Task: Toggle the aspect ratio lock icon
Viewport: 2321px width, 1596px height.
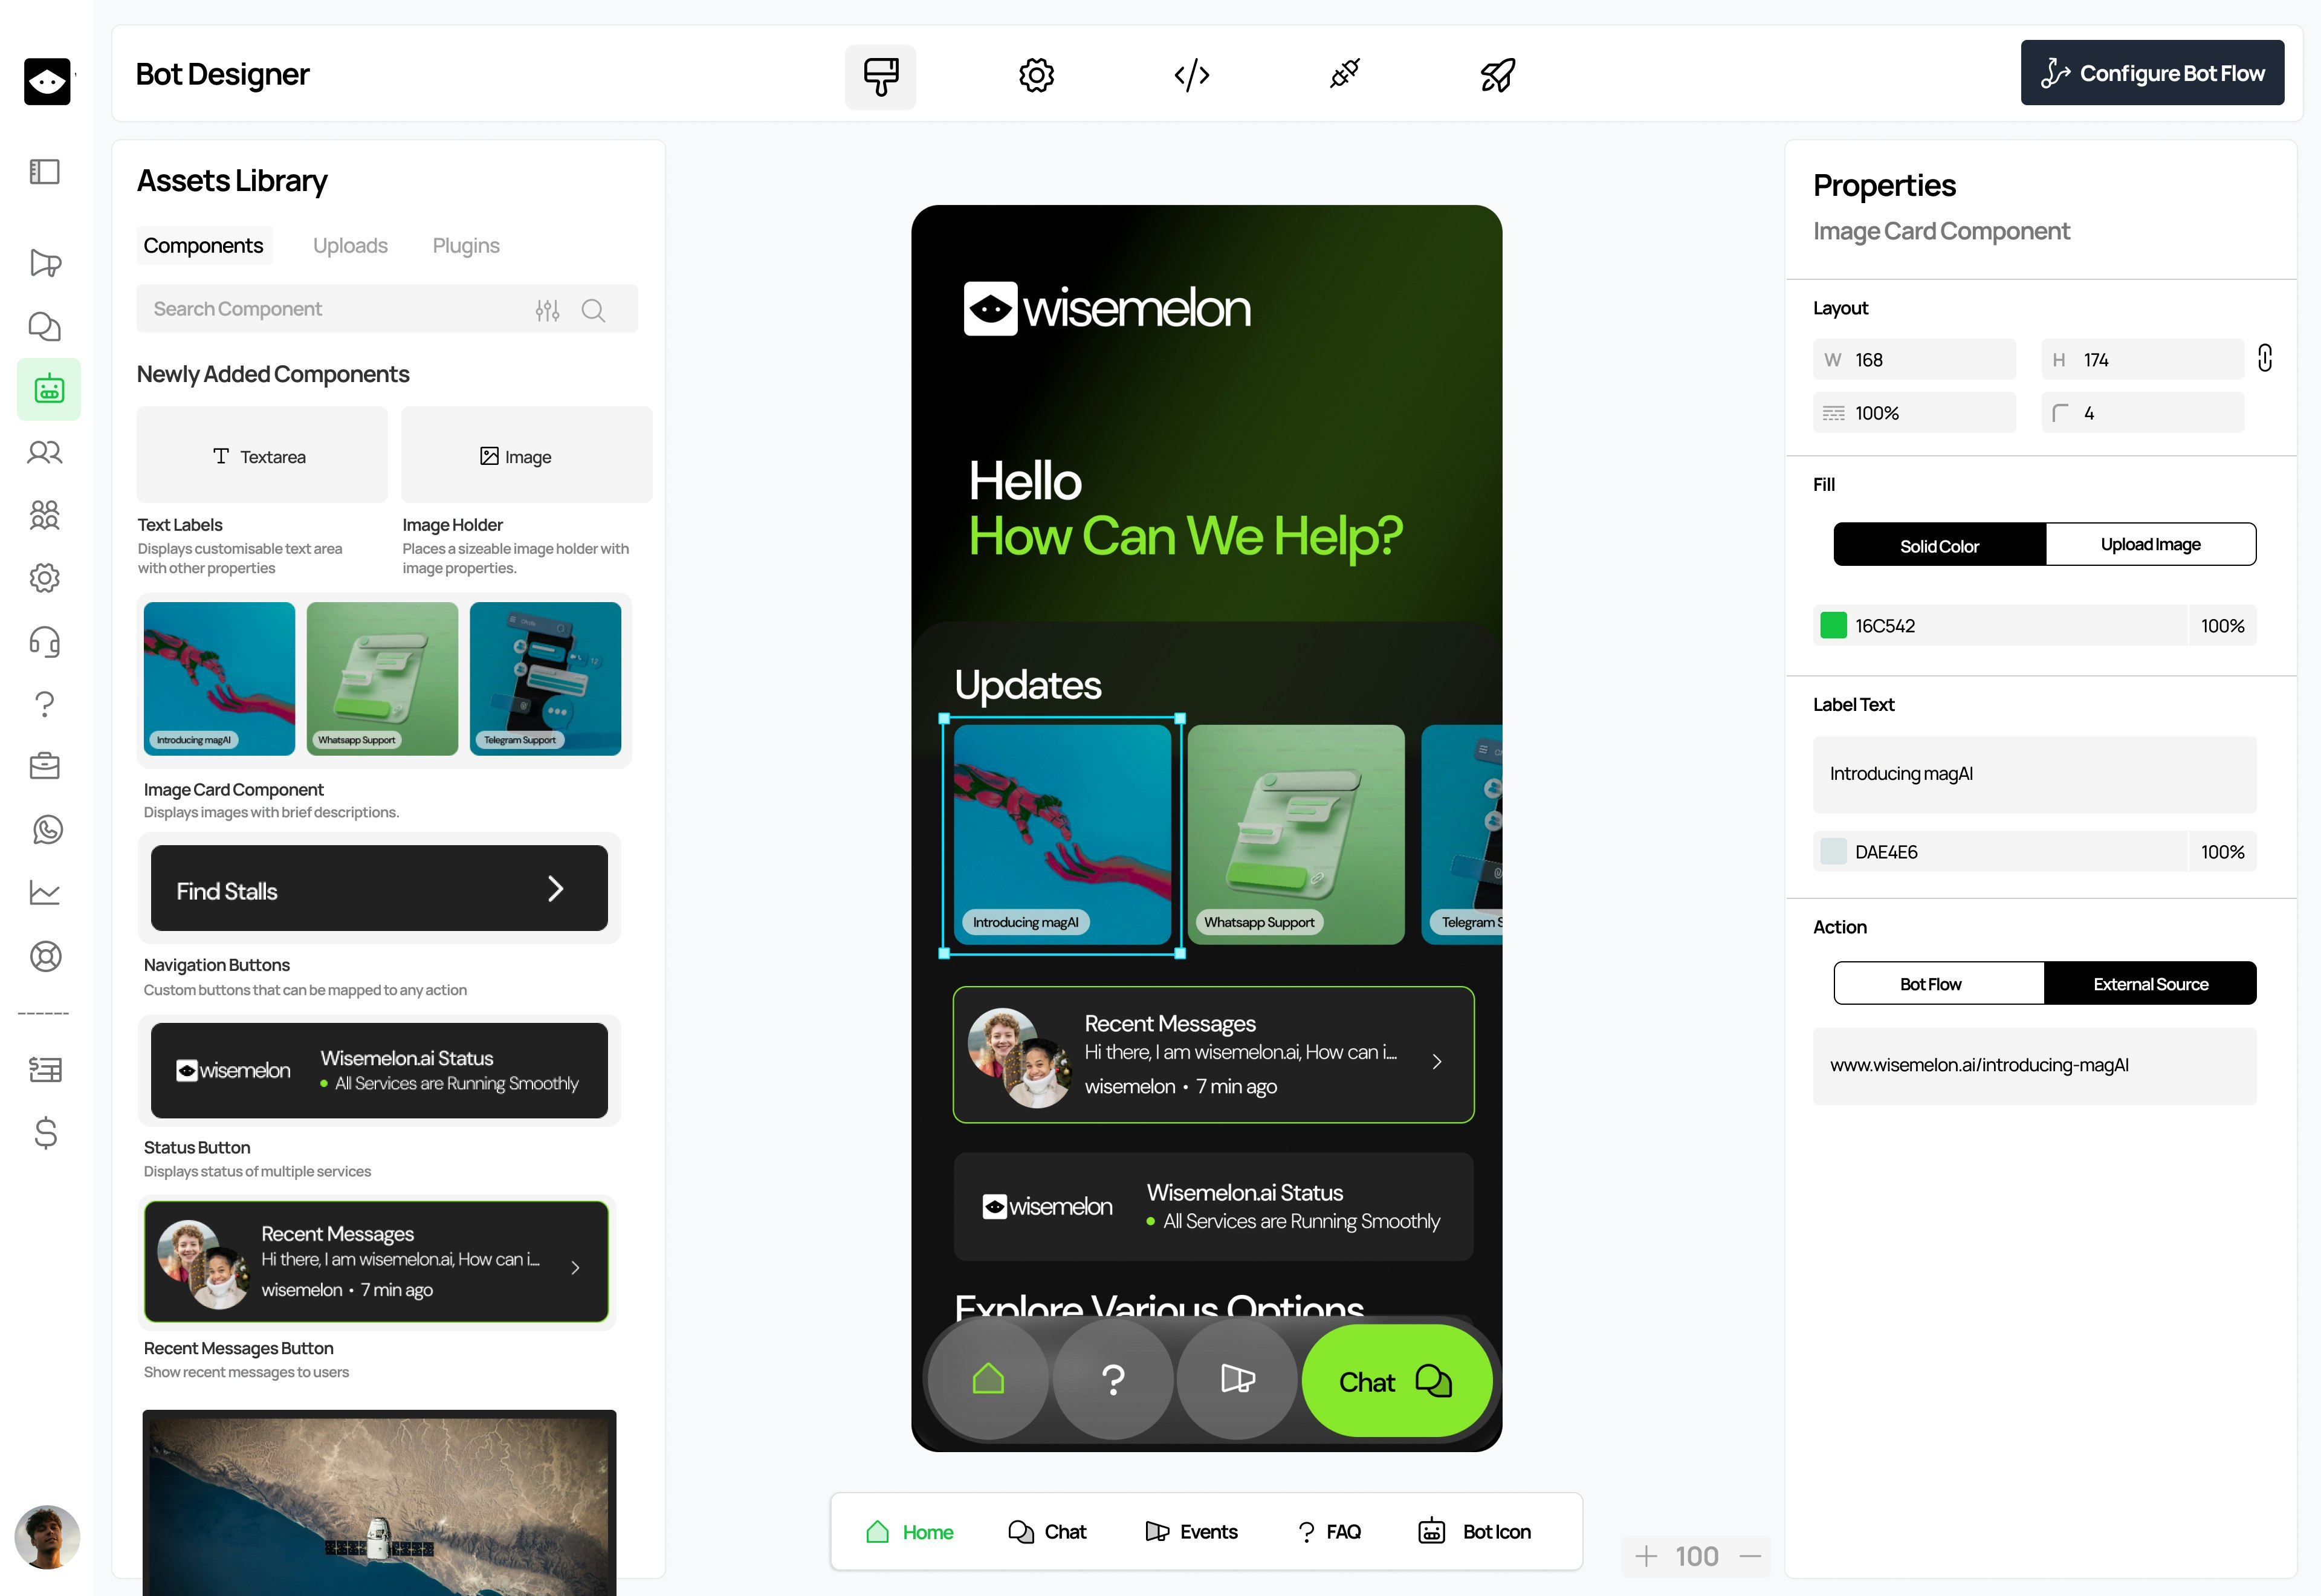Action: tap(2264, 358)
